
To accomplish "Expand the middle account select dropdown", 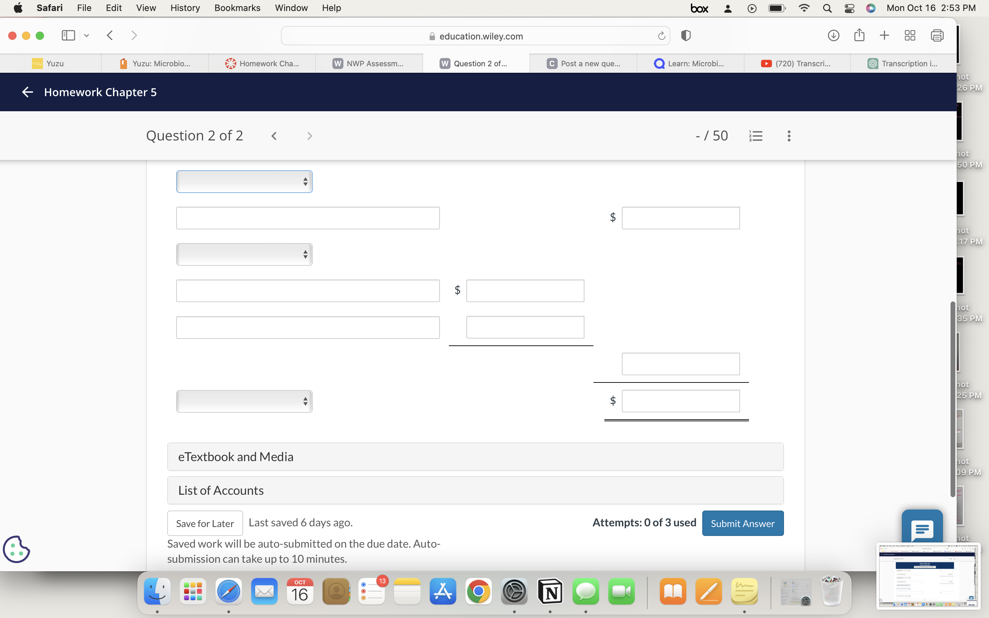I will [244, 254].
